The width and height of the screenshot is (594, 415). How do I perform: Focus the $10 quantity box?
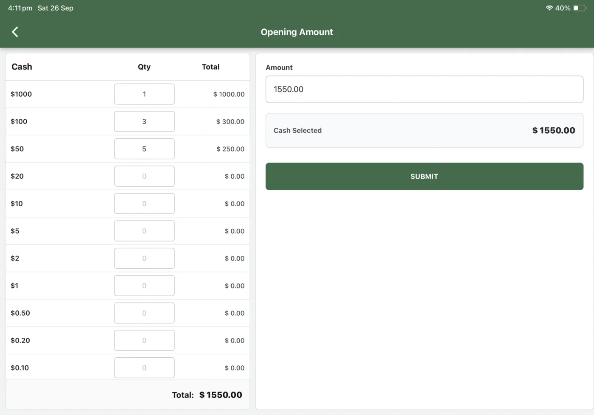144,204
